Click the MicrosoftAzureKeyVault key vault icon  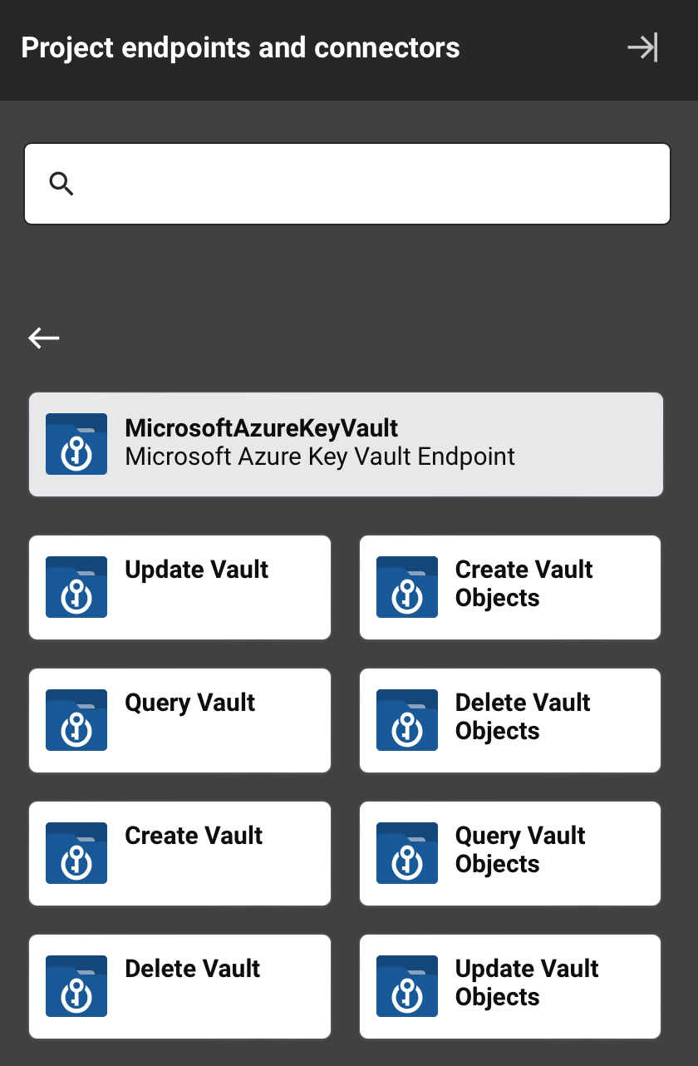click(76, 444)
